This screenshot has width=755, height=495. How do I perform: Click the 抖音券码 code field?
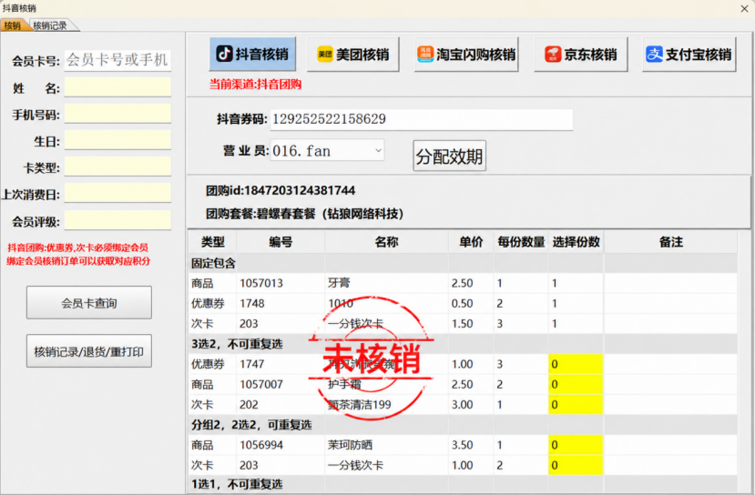point(422,119)
